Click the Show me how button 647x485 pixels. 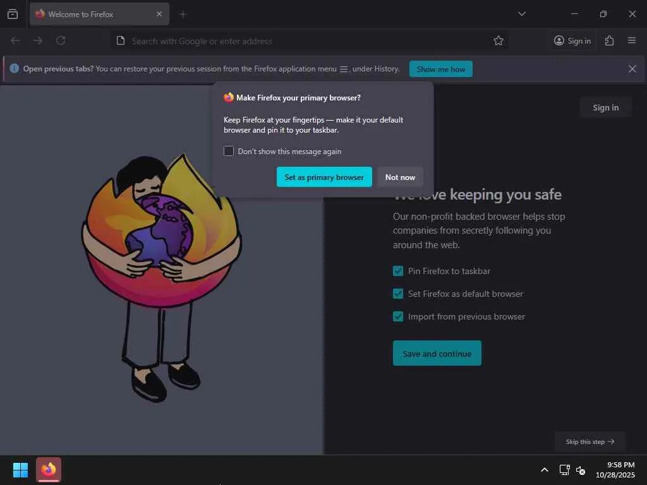click(441, 69)
